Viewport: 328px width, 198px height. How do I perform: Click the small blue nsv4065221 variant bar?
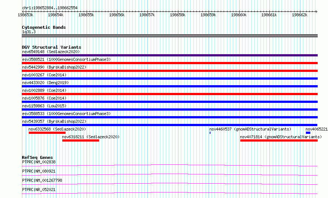[308, 133]
